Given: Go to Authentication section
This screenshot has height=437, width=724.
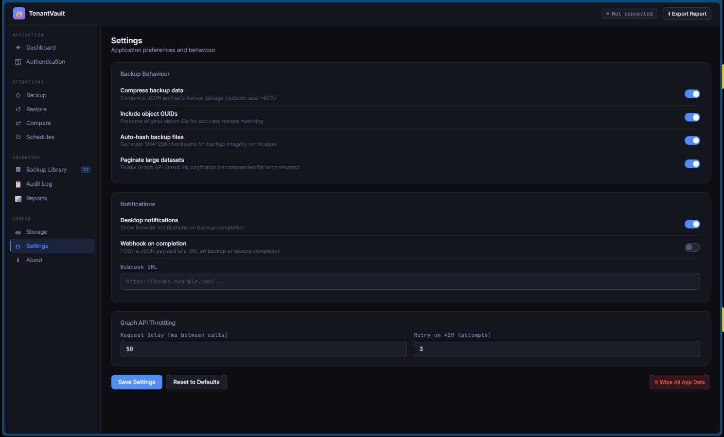Looking at the screenshot, I should 52,62.
